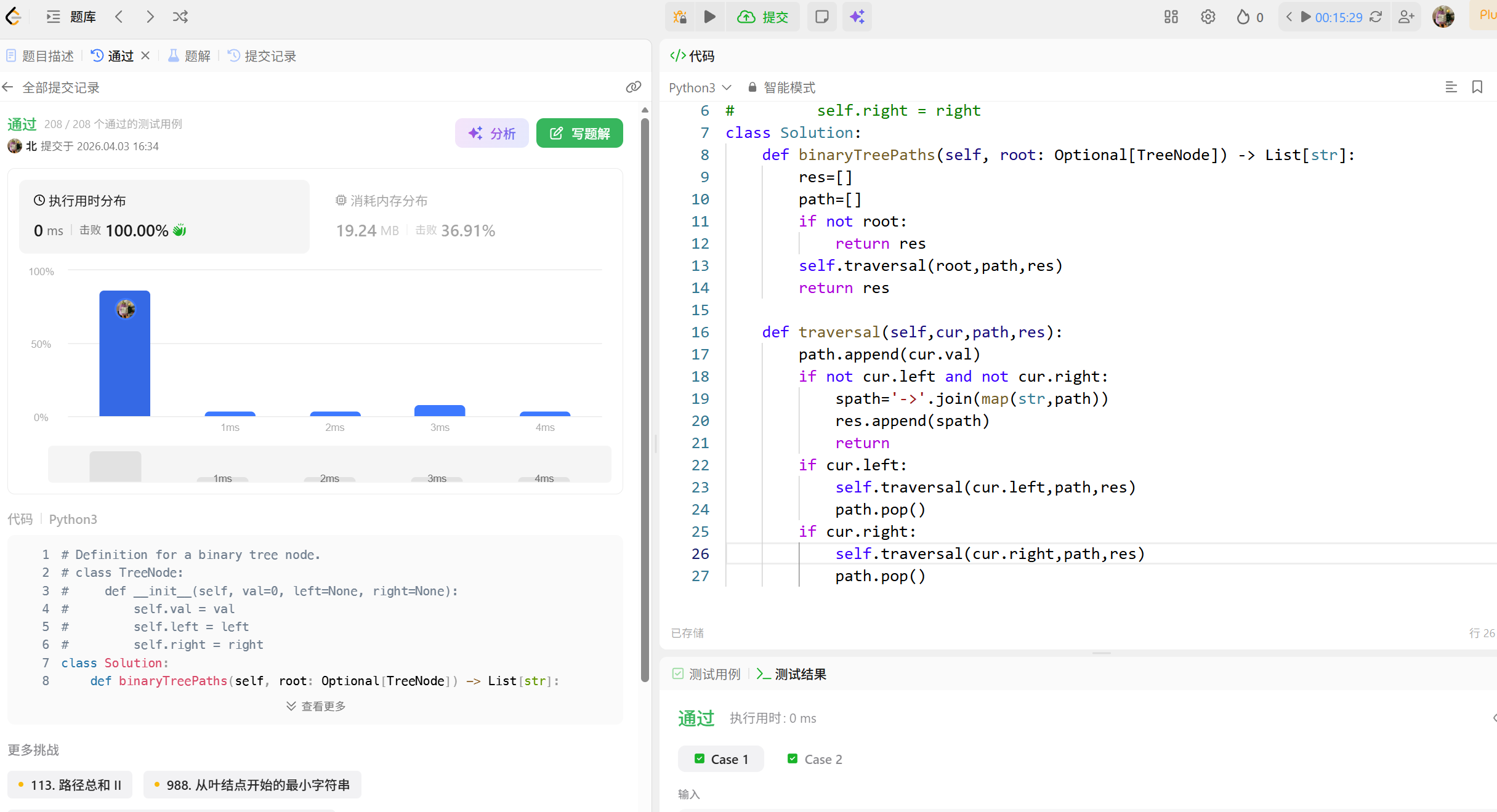Click the 写题解 button
1497x812 pixels.
[x=579, y=133]
